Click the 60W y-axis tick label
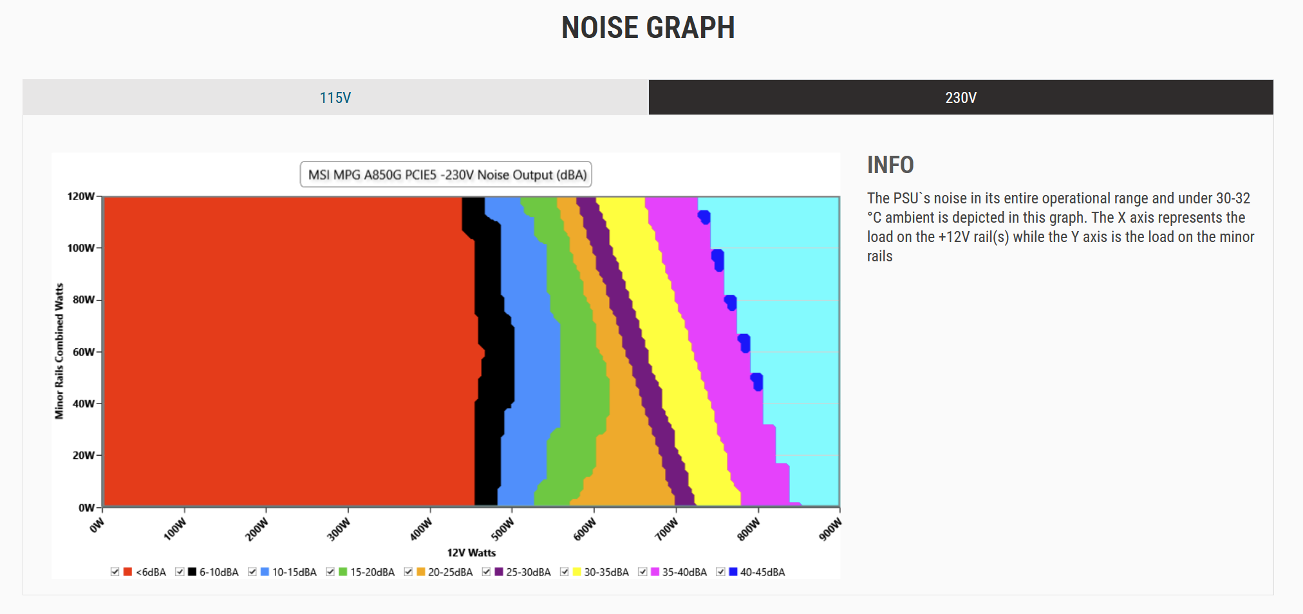Image resolution: width=1303 pixels, height=614 pixels. pyautogui.click(x=84, y=351)
